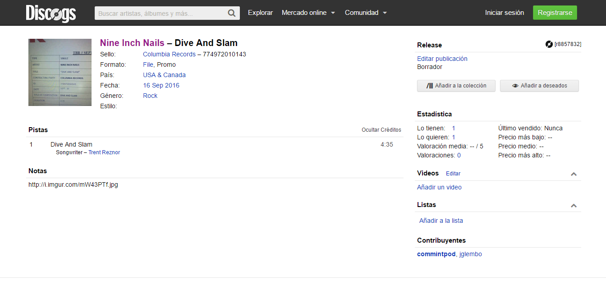
Task: Click Editar publicación
Action: pyautogui.click(x=442, y=59)
